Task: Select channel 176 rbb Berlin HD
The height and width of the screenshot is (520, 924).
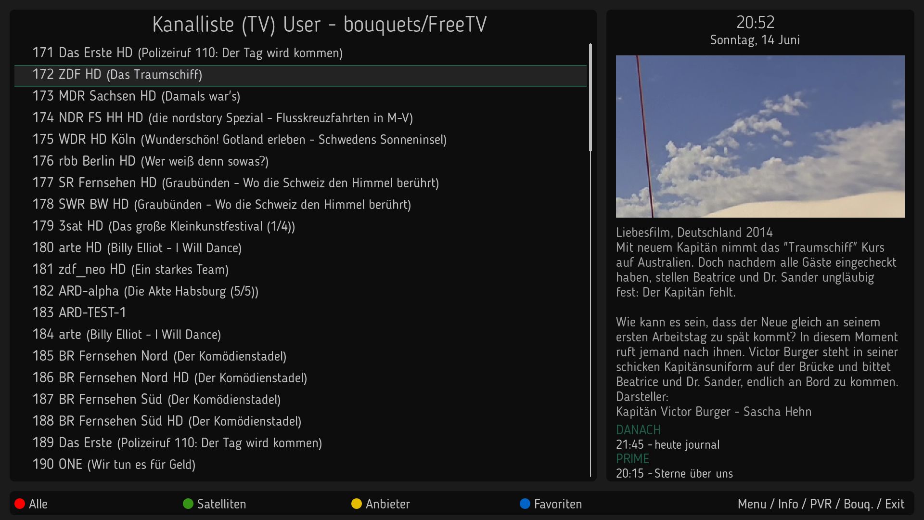Action: (x=150, y=161)
